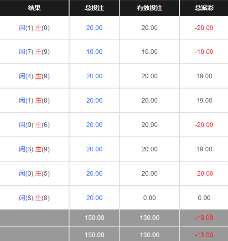Click the 结果 column header
The width and height of the screenshot is (228, 241).
pyautogui.click(x=34, y=8)
